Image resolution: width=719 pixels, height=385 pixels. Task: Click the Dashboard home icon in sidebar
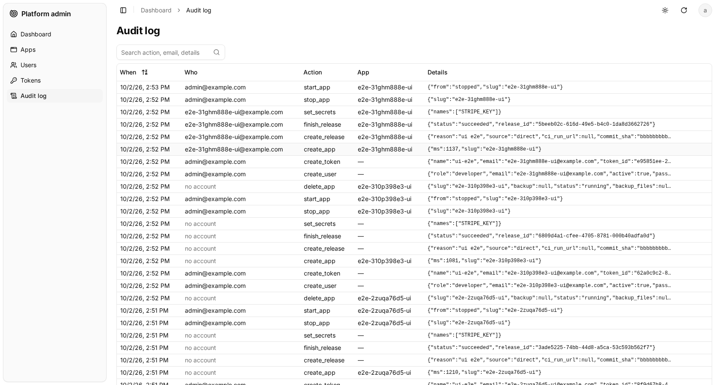tap(14, 34)
